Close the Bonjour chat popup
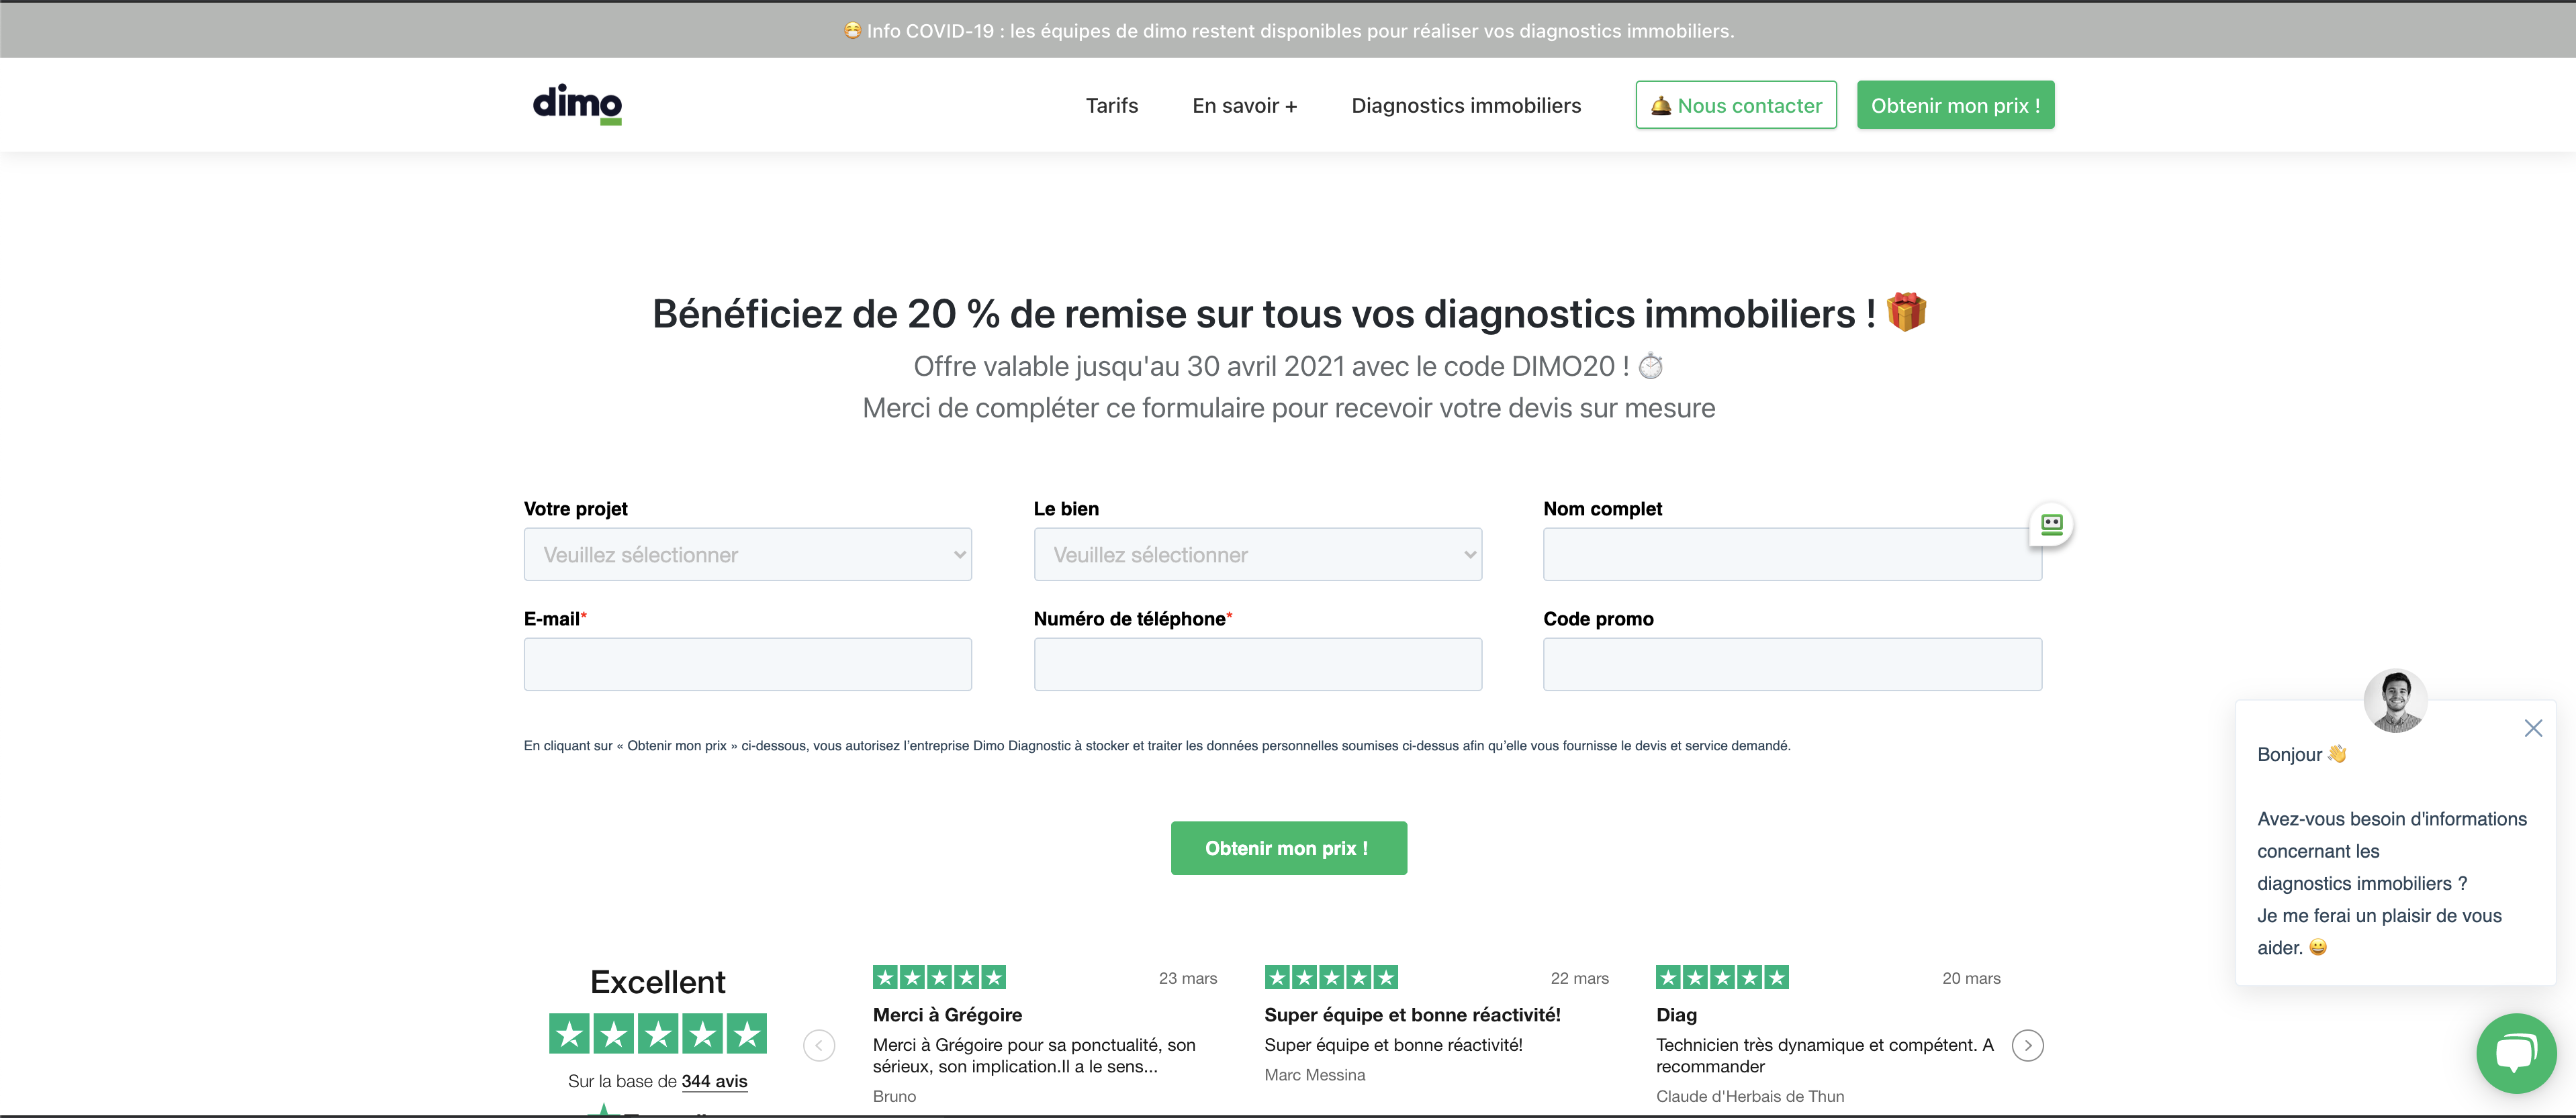This screenshot has width=2576, height=1118. [x=2532, y=728]
